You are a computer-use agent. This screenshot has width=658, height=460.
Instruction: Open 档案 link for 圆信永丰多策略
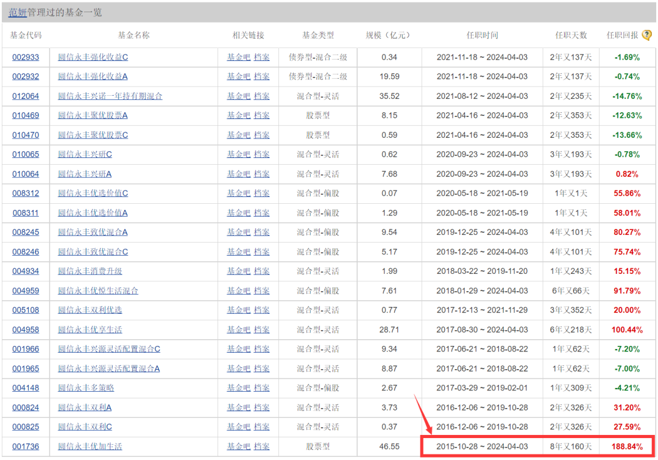(x=262, y=388)
